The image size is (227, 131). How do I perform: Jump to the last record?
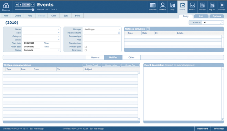[x=28, y=4]
